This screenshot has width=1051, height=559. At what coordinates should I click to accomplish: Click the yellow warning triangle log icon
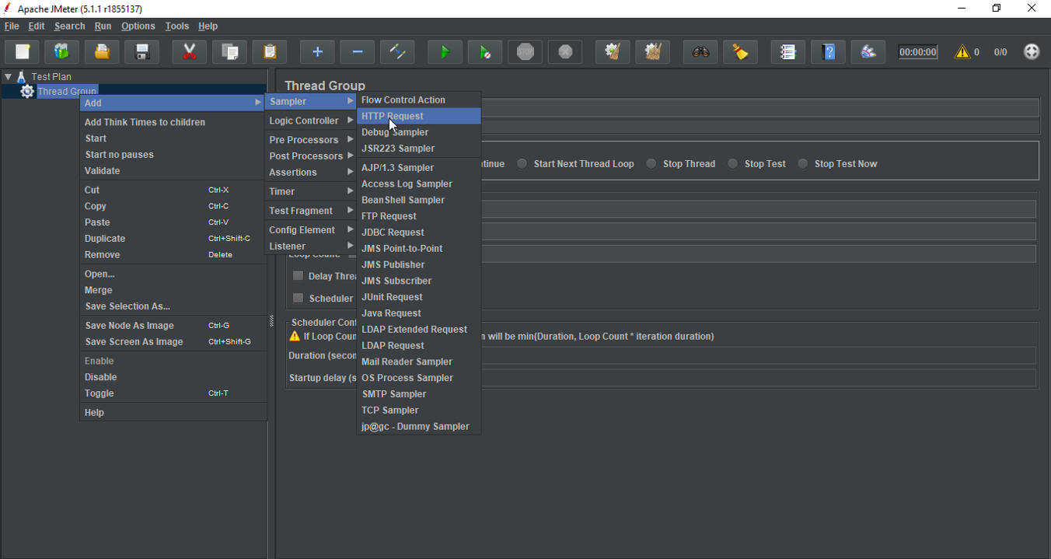coord(962,52)
